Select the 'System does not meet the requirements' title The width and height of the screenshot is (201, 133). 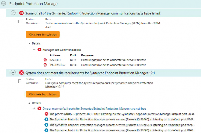[90, 73]
